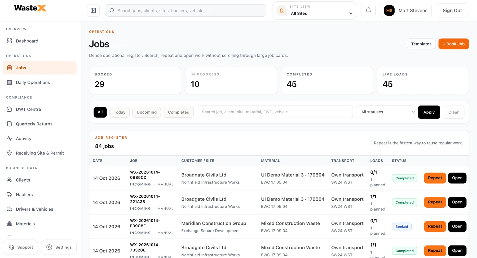Click the Activity pulse icon
Viewport: 477px width, 258px height.
tap(10, 138)
